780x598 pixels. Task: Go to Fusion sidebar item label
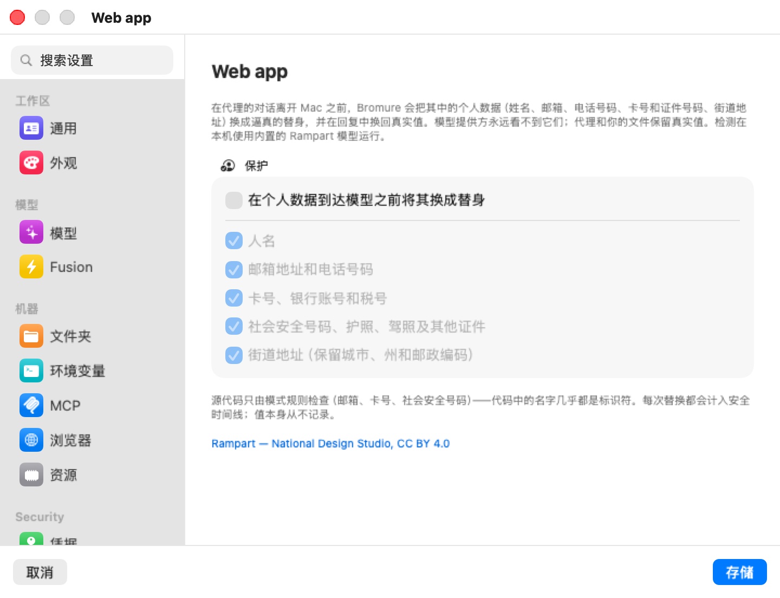click(x=71, y=267)
